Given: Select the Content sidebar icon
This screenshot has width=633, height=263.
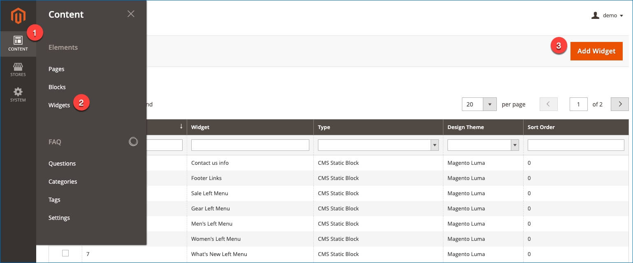Looking at the screenshot, I should 18,43.
